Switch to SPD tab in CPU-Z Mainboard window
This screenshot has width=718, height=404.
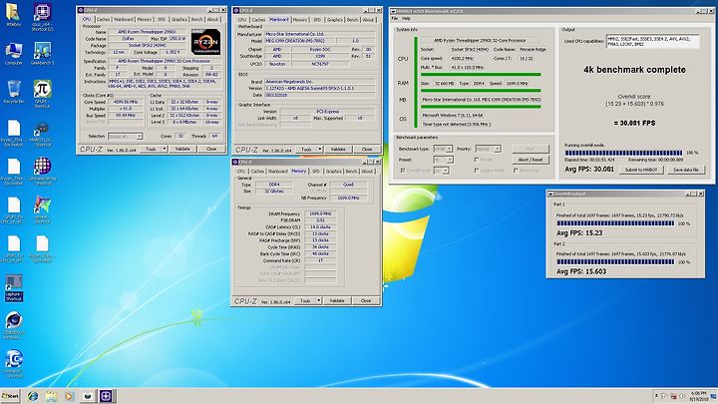coord(317,20)
